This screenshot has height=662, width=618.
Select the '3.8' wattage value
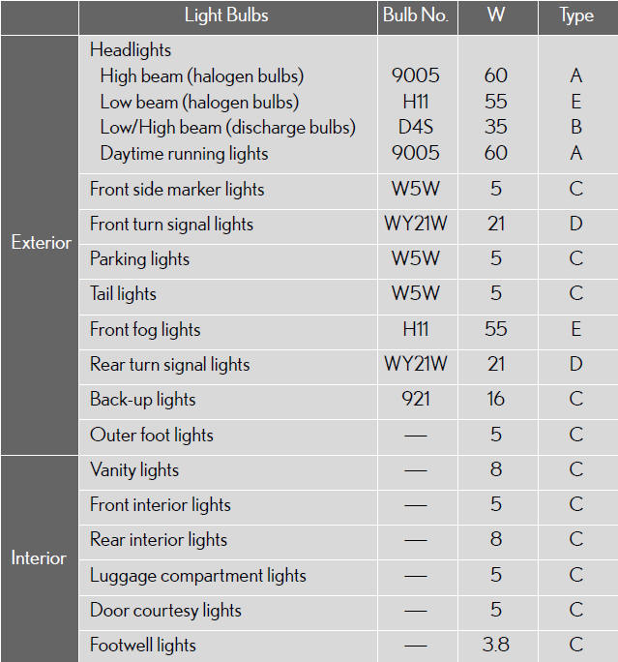tap(495, 646)
